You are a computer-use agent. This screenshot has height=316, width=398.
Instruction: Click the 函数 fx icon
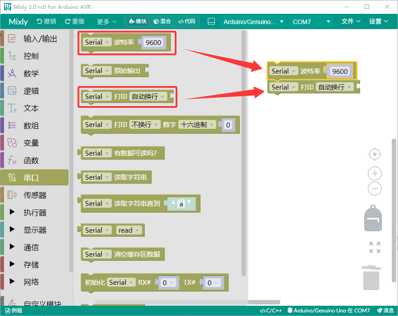[12, 160]
